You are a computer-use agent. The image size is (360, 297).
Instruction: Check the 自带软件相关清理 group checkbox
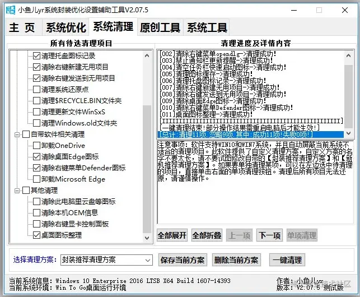pos(26,134)
